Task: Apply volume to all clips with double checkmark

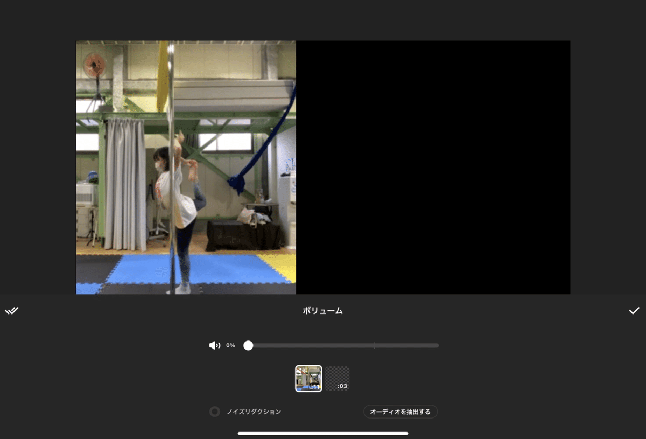Action: point(11,311)
